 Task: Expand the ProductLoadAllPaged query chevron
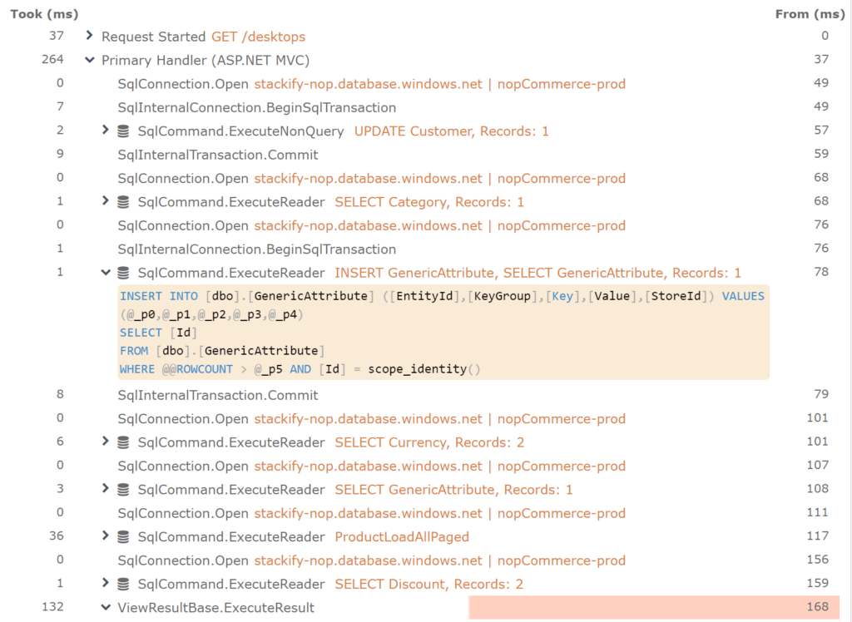[x=106, y=536]
